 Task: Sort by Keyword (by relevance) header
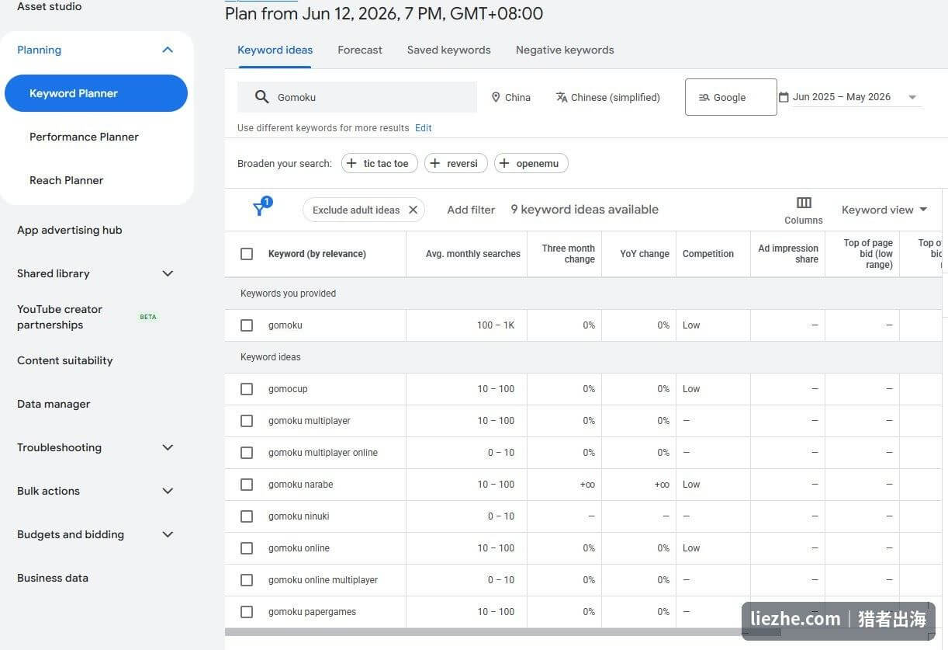coord(317,254)
